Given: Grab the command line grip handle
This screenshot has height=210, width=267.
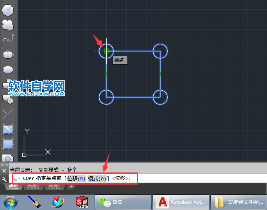Looking at the screenshot, I should (4, 165).
